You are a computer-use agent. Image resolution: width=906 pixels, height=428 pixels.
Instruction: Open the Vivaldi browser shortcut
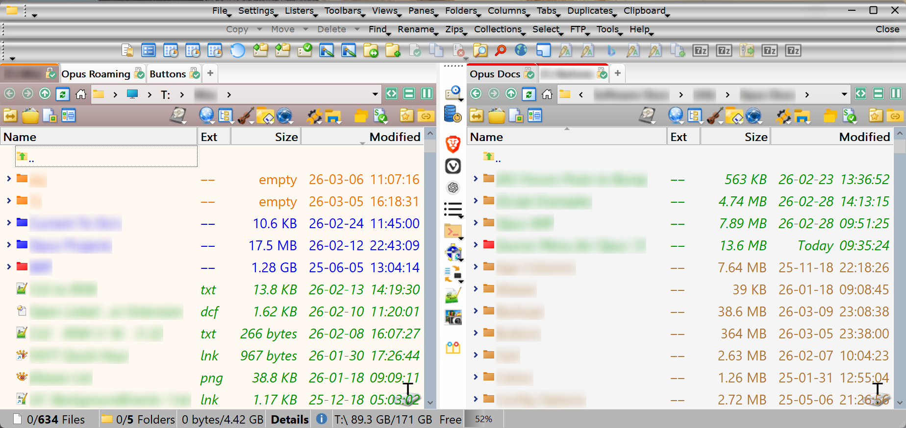453,166
